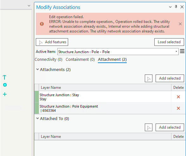The width and height of the screenshot is (186, 156).
Task: Click the teal T-shaped symbol in the left panel
Action: (x=4, y=77)
